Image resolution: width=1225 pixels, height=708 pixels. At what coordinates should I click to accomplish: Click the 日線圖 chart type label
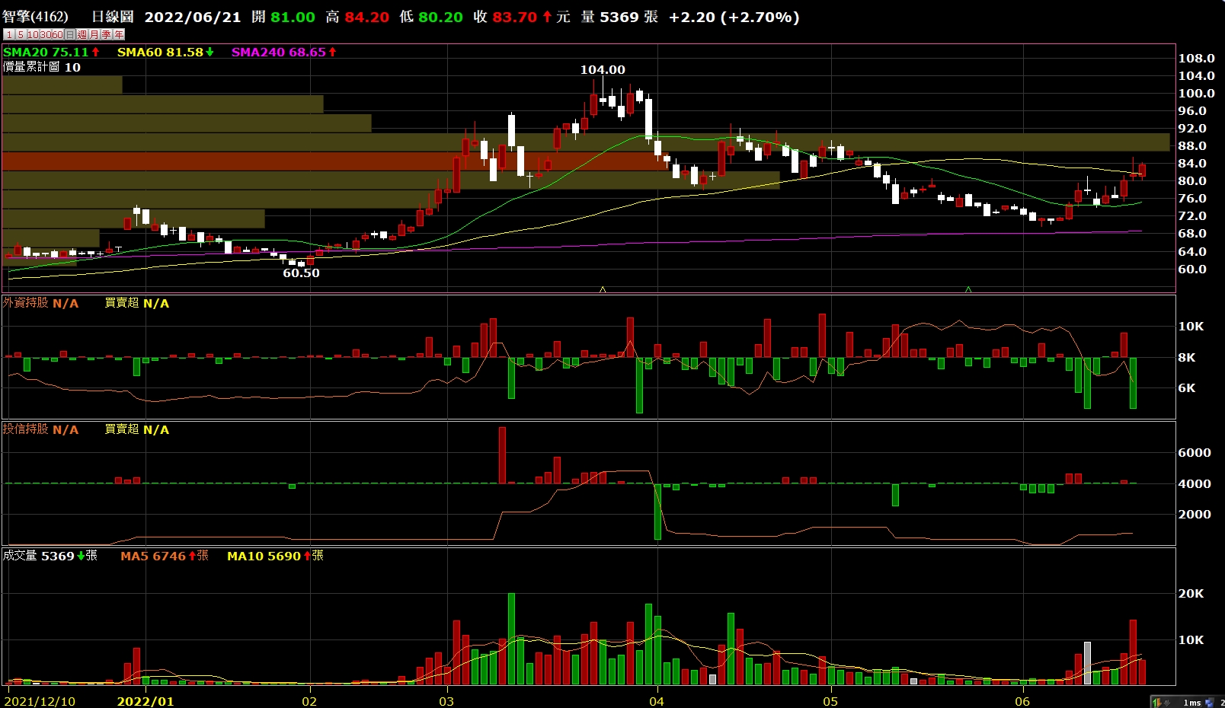(113, 17)
